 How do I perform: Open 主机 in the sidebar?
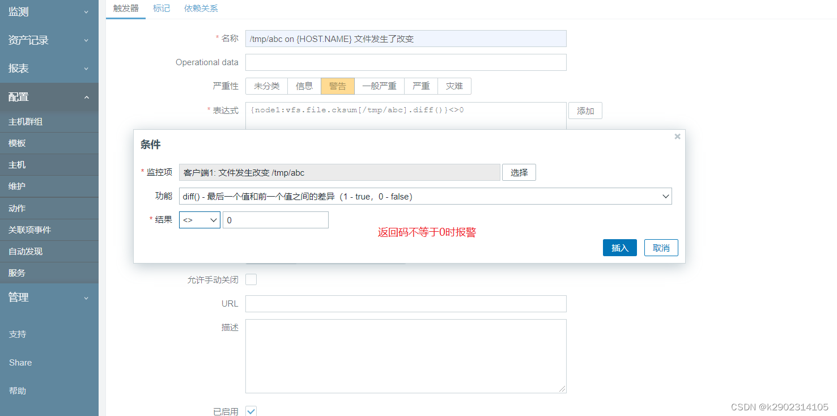click(x=49, y=165)
